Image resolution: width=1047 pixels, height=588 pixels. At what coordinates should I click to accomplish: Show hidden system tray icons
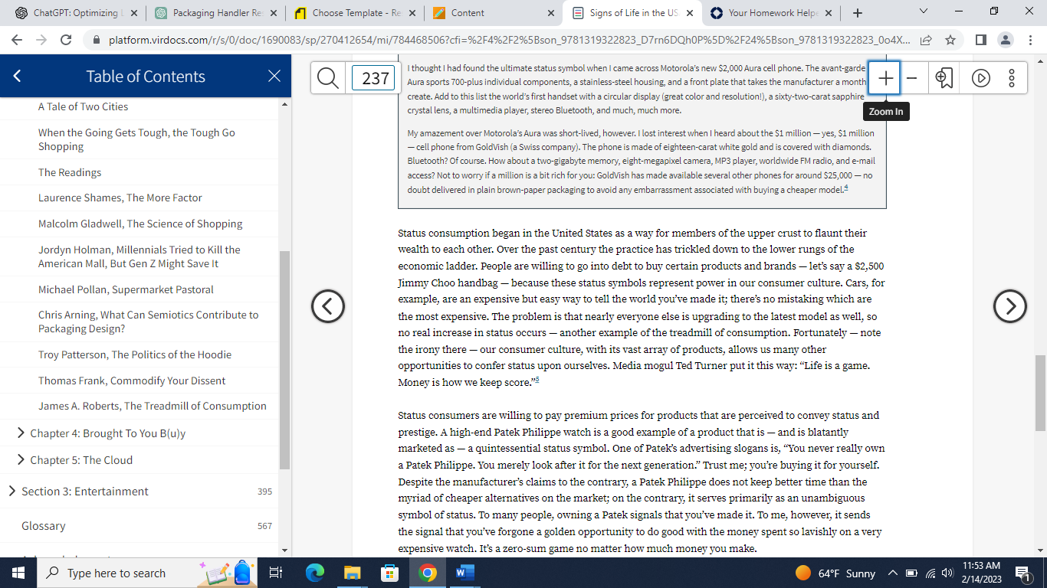point(892,573)
